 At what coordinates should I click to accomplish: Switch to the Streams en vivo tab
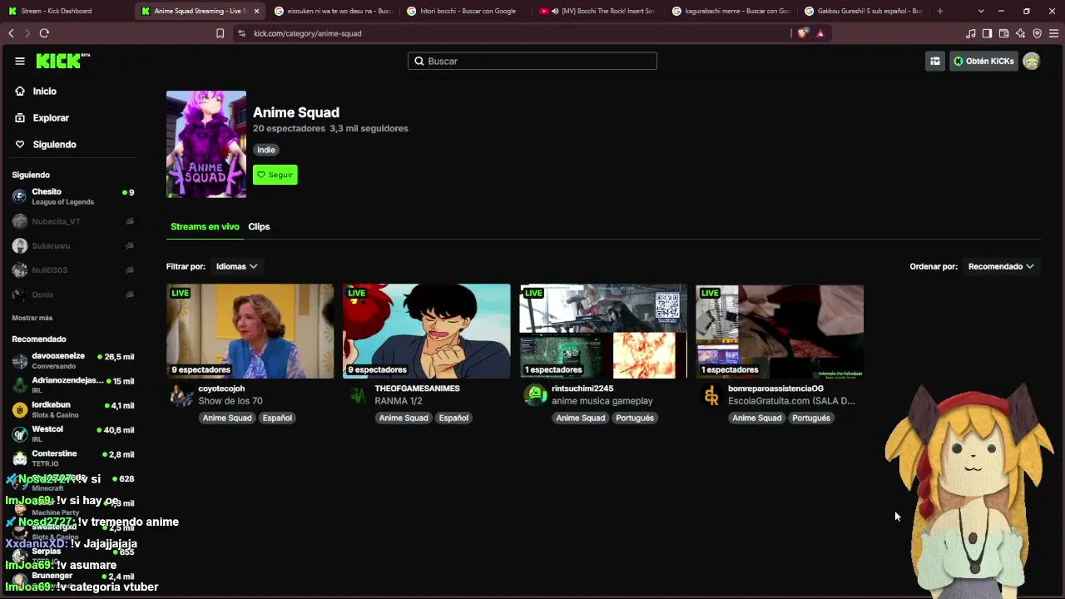[205, 226]
